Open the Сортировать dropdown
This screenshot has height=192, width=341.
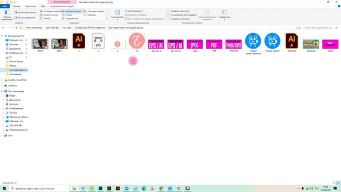click(117, 15)
